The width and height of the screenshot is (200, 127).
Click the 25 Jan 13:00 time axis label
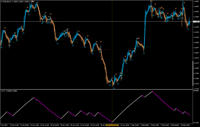(95, 125)
